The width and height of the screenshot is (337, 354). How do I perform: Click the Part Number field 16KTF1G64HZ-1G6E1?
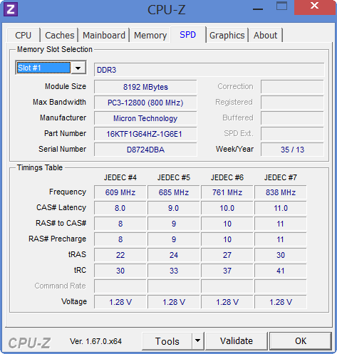click(145, 134)
